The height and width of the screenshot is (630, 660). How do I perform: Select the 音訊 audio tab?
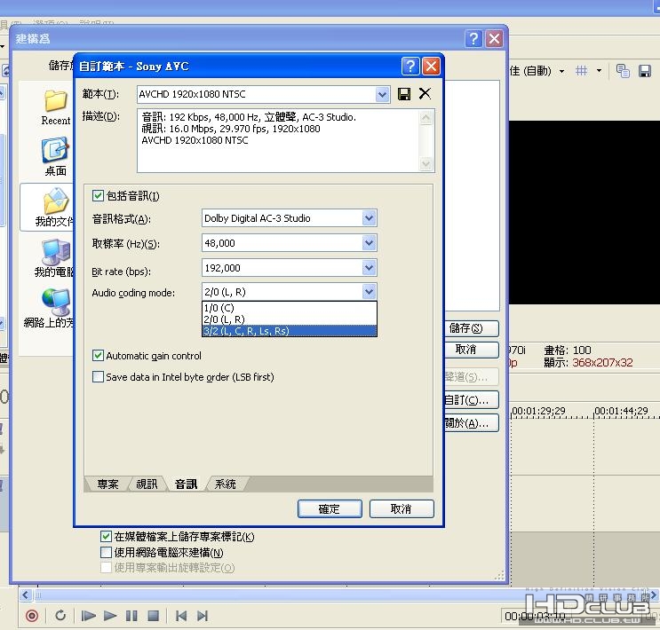(x=186, y=484)
